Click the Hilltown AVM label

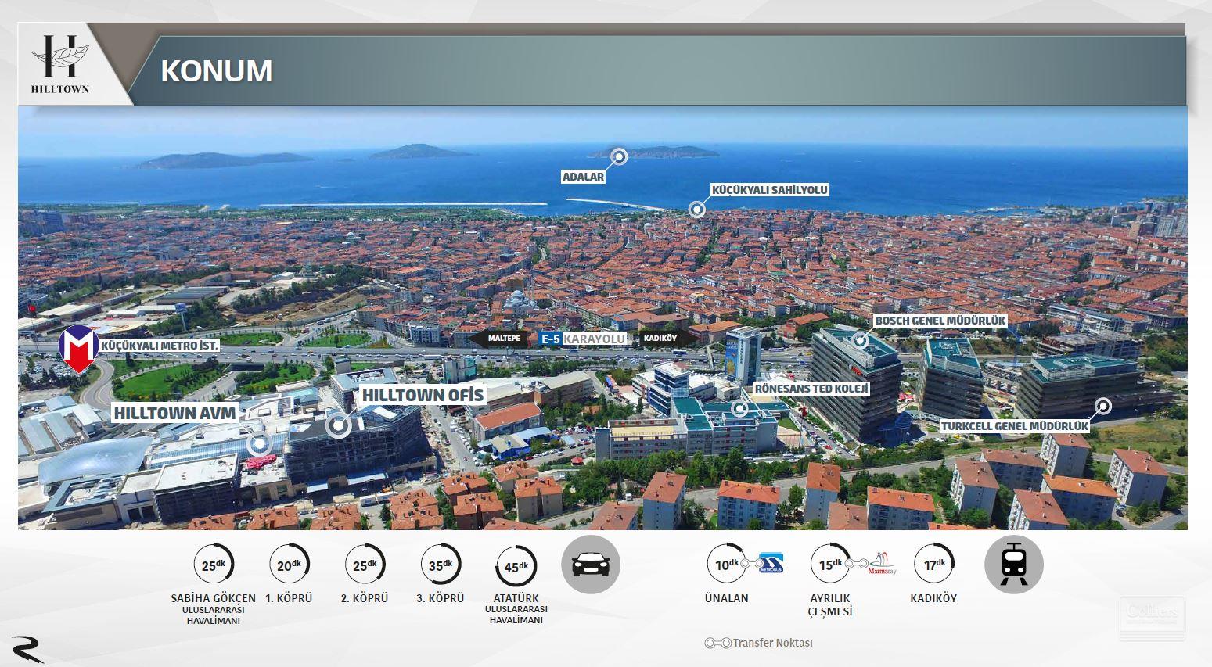coord(174,413)
